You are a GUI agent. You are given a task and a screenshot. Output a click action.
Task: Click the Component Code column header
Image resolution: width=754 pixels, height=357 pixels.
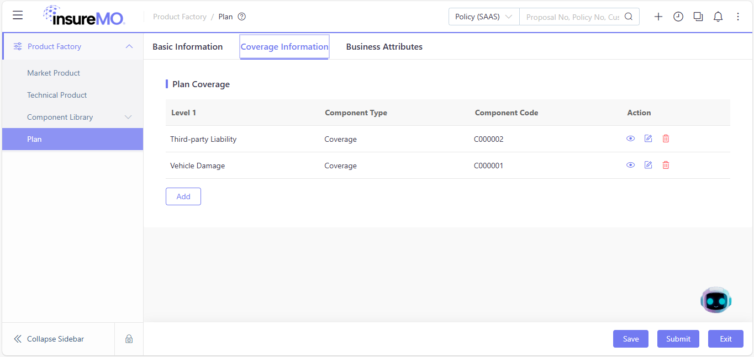coord(507,113)
